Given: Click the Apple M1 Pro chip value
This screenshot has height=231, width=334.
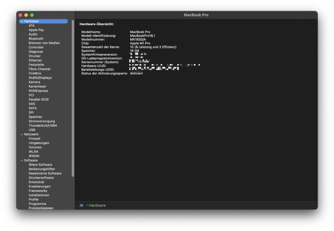Looking at the screenshot, I should point(140,43).
